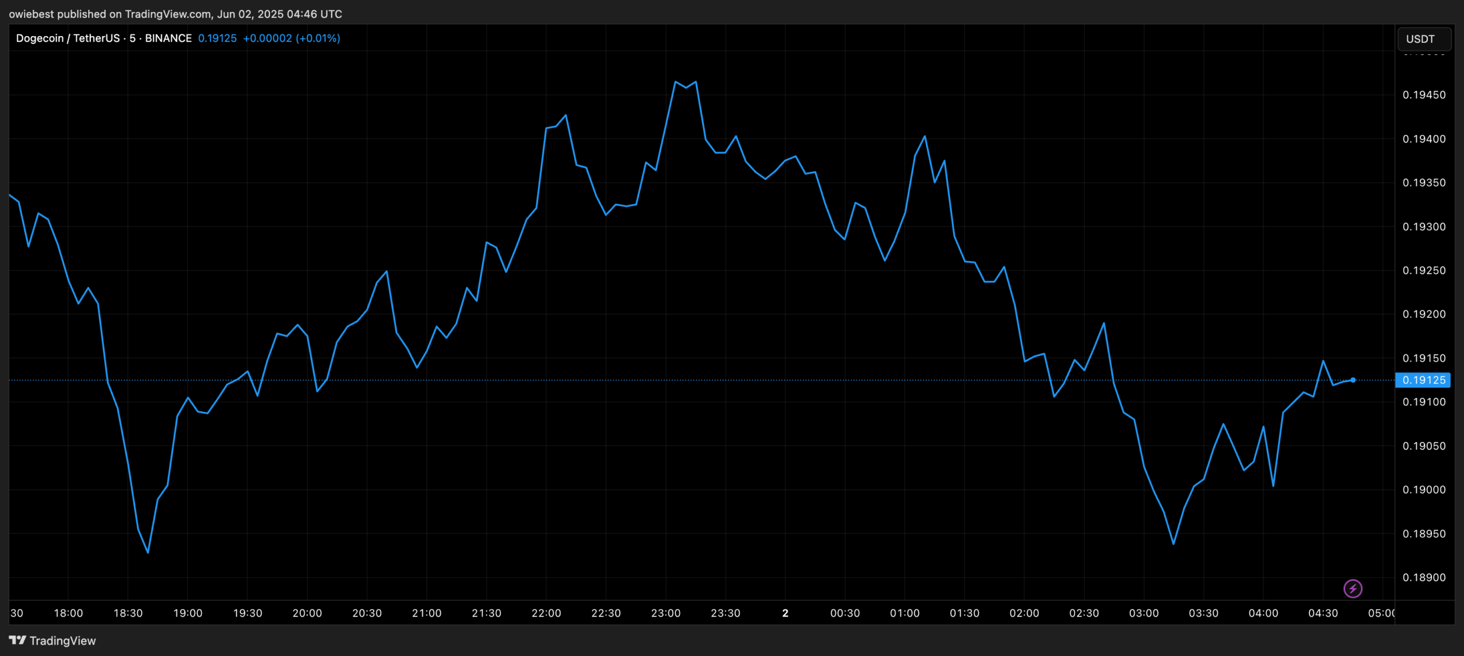
Task: Click the 22:30 time axis label
Action: (606, 613)
